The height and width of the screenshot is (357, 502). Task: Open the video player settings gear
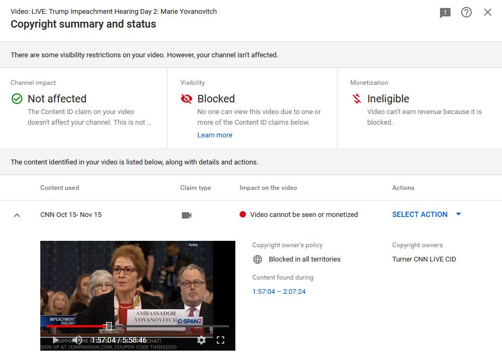tap(201, 340)
